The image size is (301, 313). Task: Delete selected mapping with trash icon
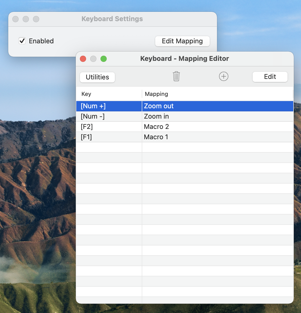click(176, 76)
